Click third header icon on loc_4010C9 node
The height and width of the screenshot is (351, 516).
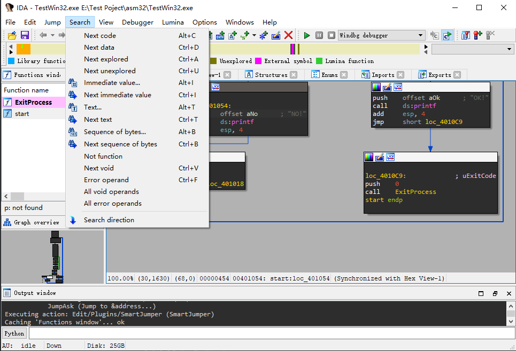pos(391,157)
